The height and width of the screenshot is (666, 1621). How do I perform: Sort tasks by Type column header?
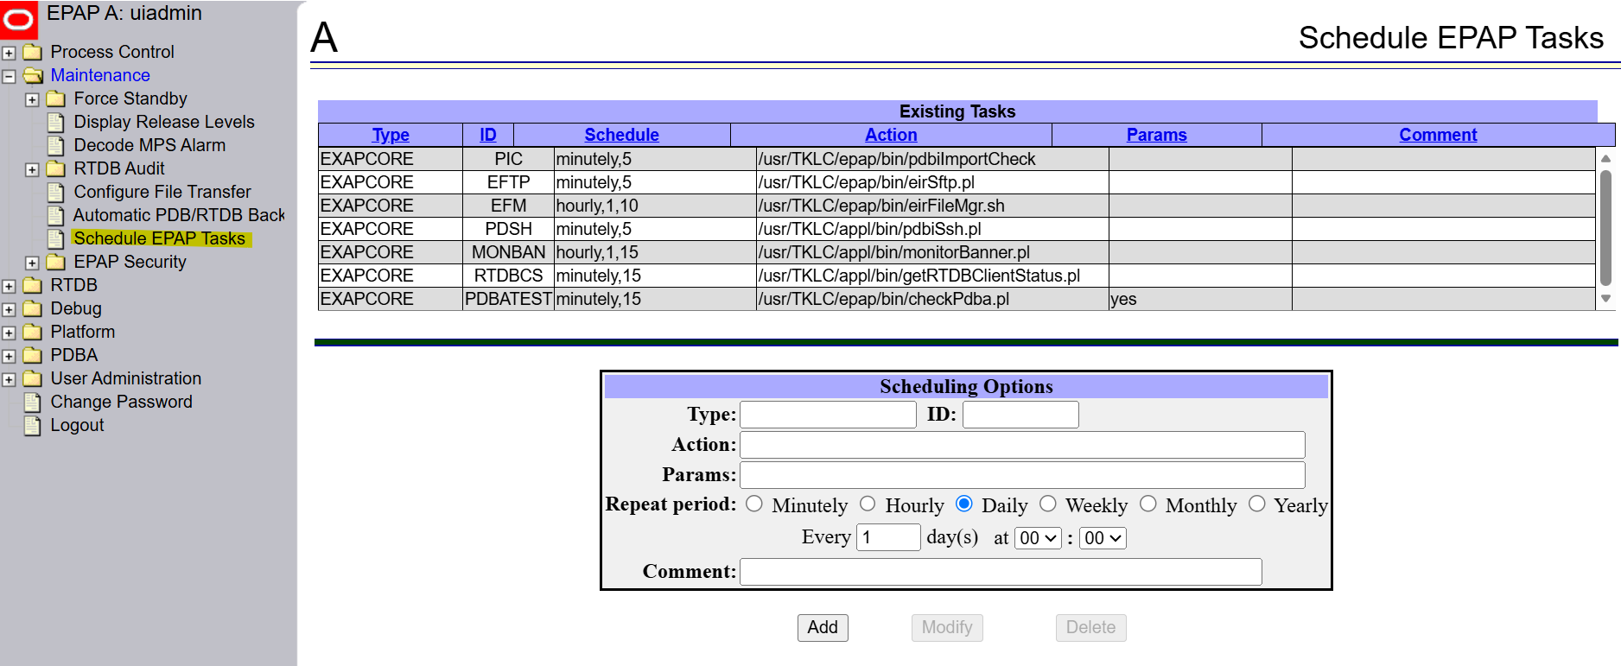click(391, 135)
